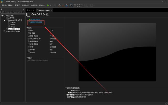
Task: Click the send Ctrl+Alt+Del toolbar icon
Action: [x=55, y=5]
